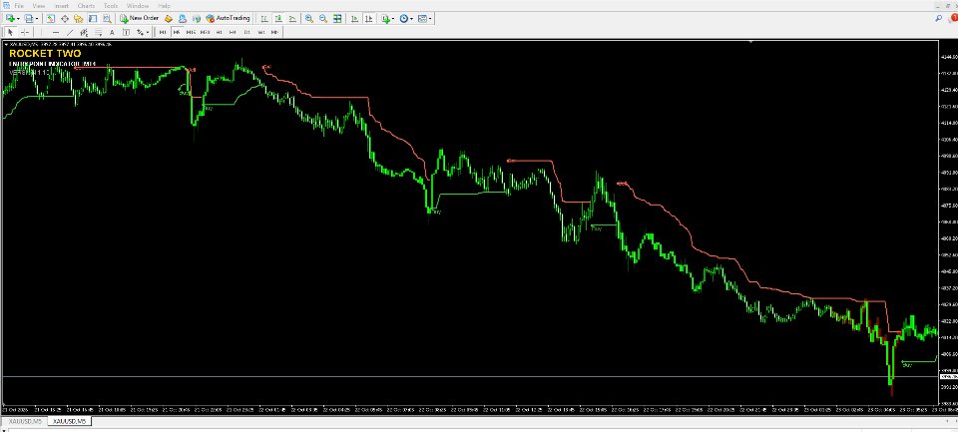Viewport: 958px width, 432px height.
Task: Open the notification icon with red badge
Action: pyautogui.click(x=952, y=18)
